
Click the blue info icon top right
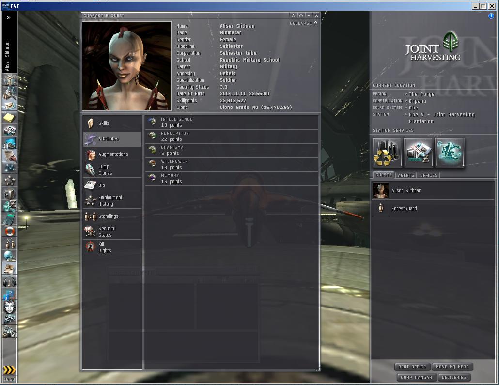(x=491, y=16)
